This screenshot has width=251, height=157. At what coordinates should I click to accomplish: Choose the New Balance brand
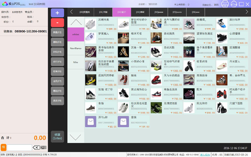coord(76,48)
